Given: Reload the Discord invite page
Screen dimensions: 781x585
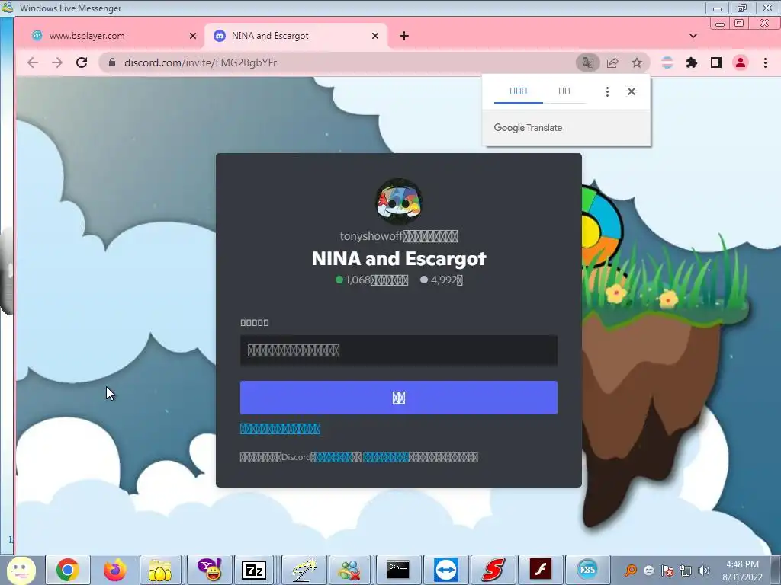Looking at the screenshot, I should pos(82,62).
